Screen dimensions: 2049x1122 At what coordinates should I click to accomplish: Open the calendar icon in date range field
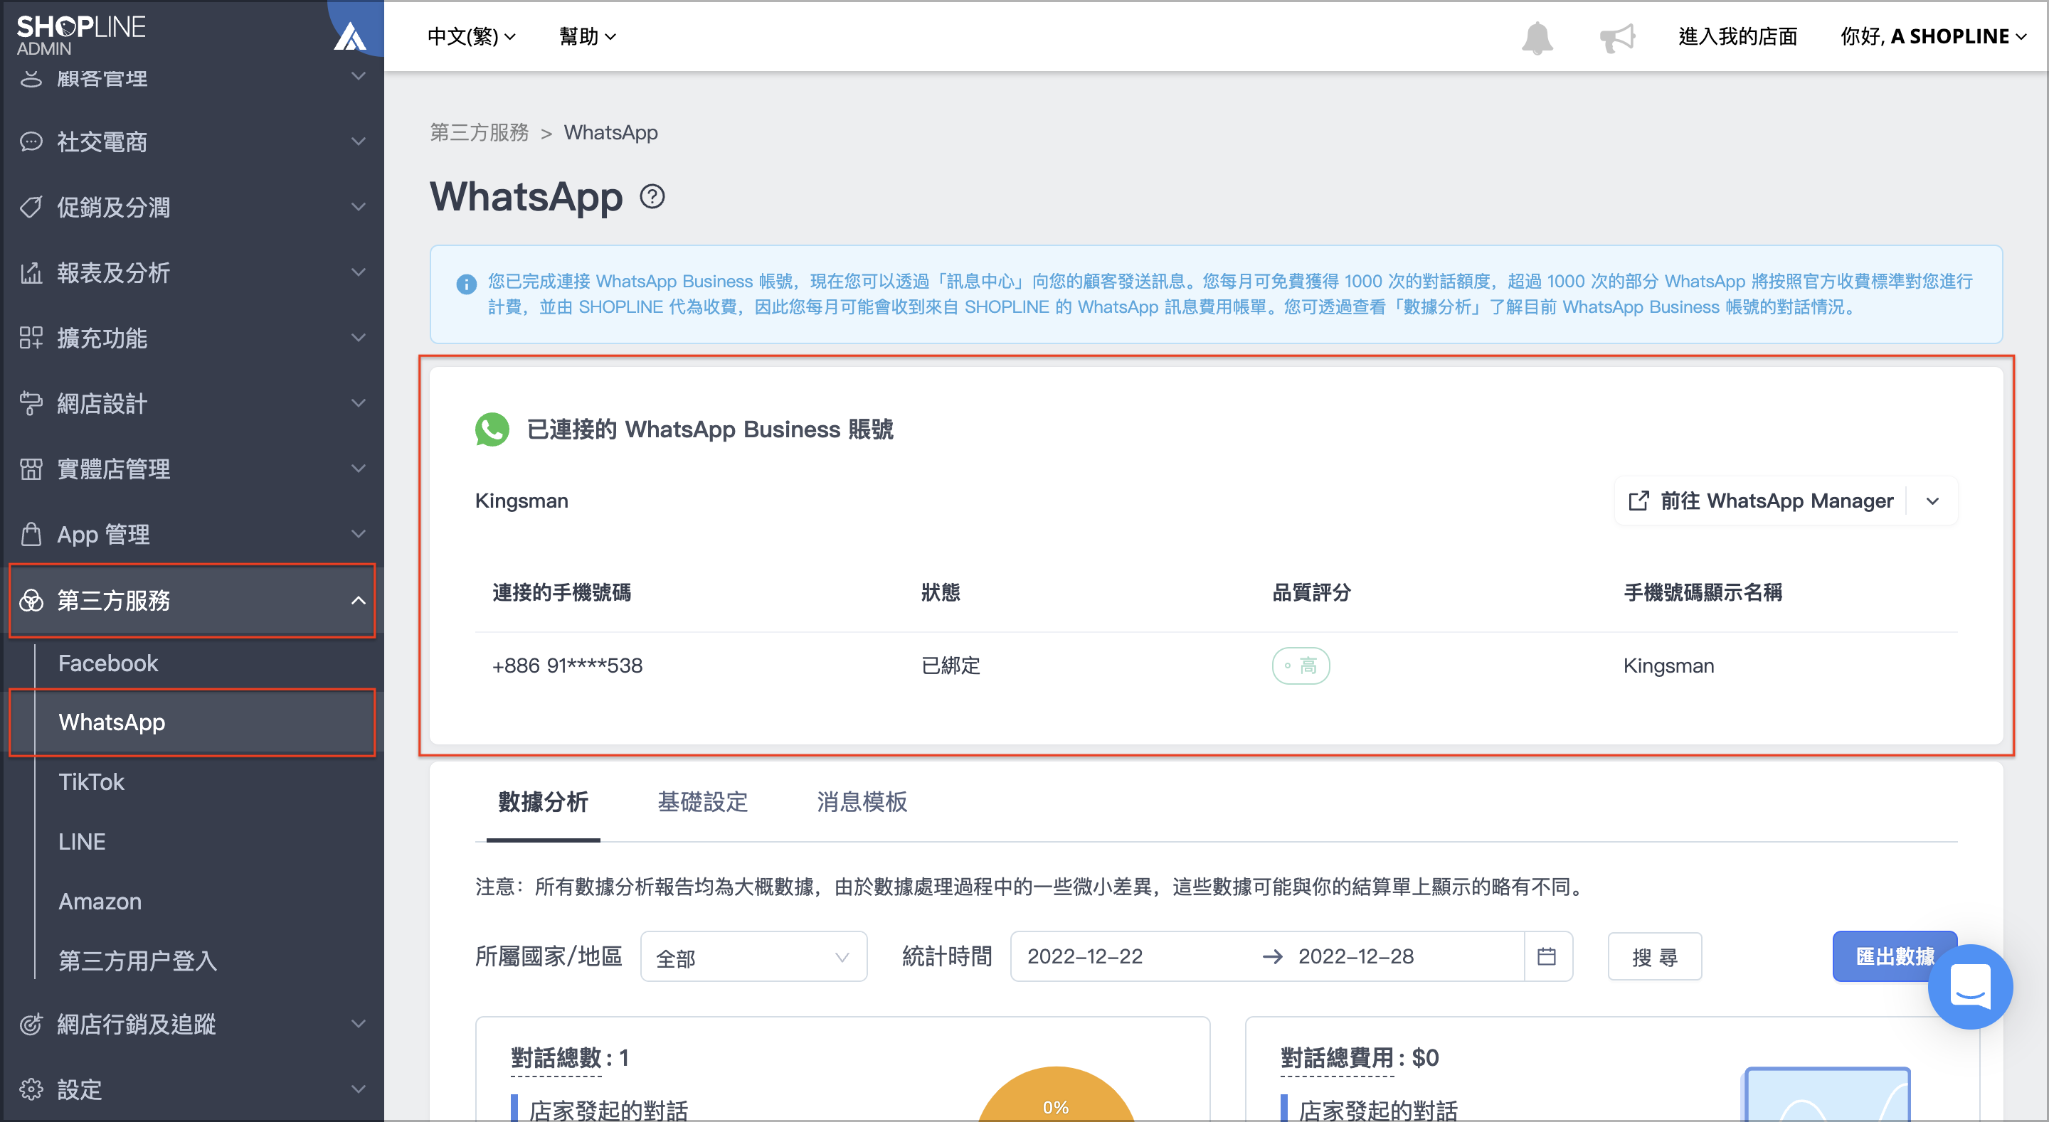tap(1546, 956)
